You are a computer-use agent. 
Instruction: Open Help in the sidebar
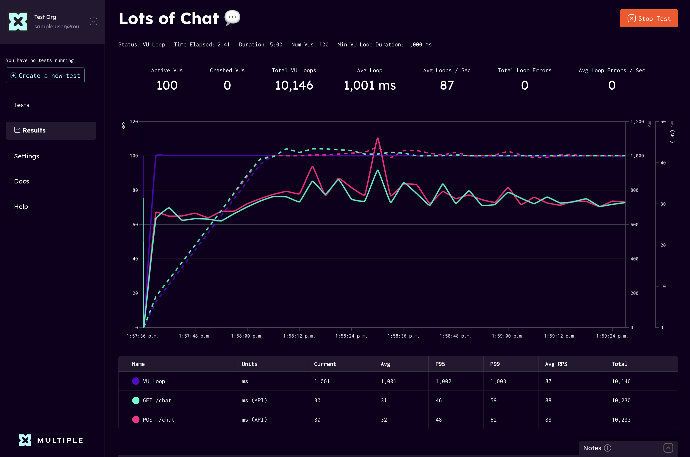pyautogui.click(x=21, y=207)
